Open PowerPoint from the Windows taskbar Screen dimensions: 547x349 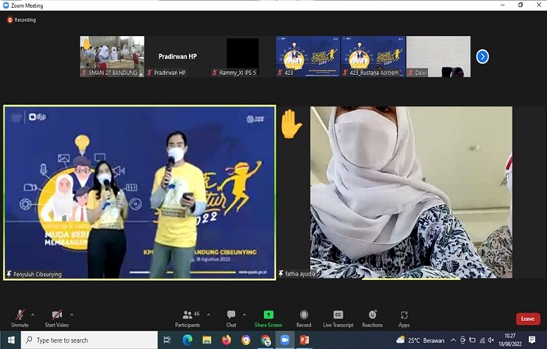304,340
